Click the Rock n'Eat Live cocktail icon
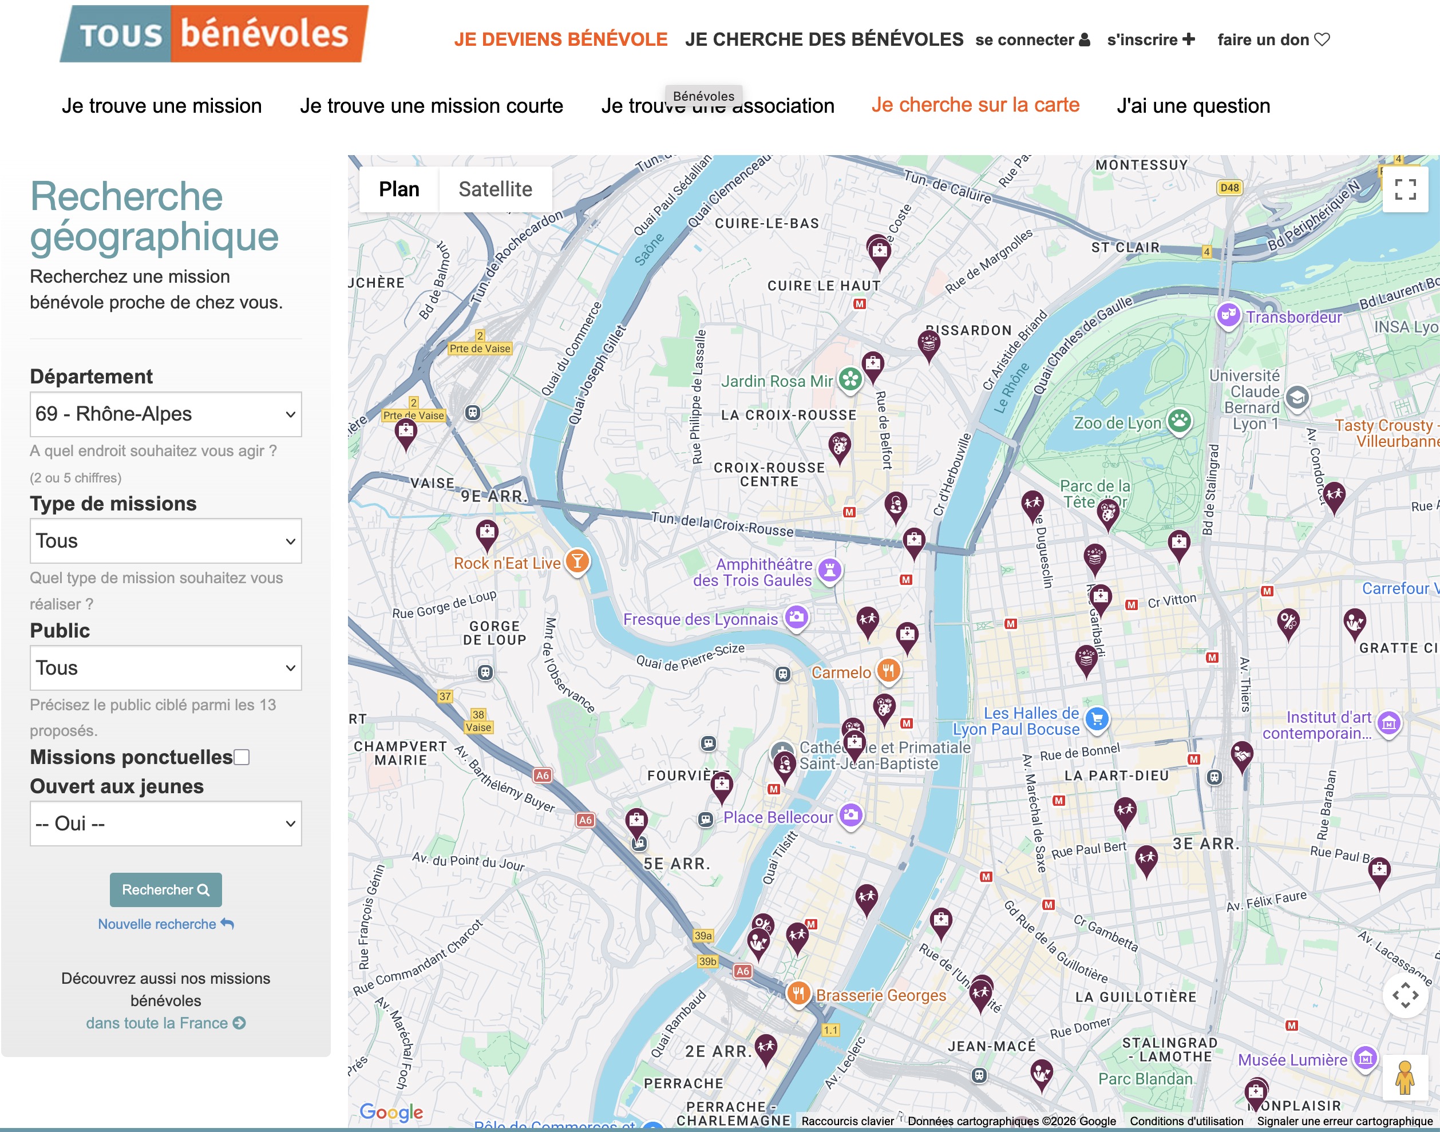 point(577,561)
